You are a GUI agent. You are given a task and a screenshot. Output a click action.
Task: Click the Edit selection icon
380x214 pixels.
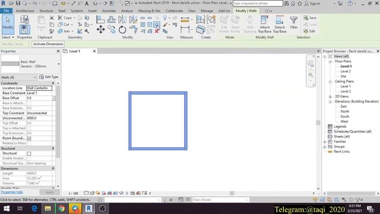pyautogui.click(x=309, y=31)
